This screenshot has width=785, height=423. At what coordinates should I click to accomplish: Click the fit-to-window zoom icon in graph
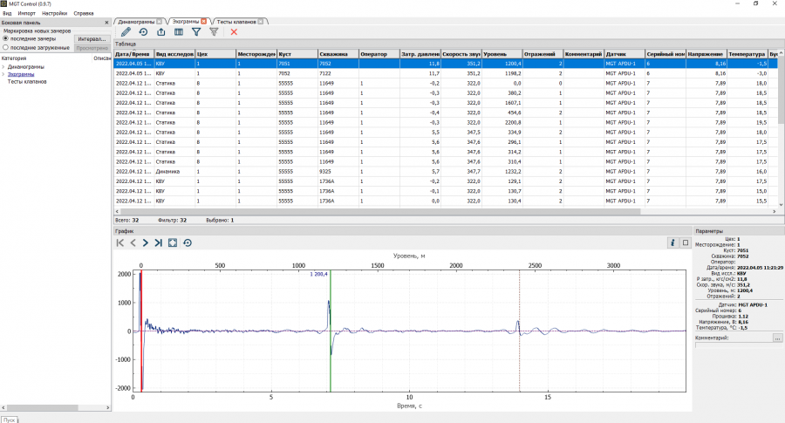173,243
